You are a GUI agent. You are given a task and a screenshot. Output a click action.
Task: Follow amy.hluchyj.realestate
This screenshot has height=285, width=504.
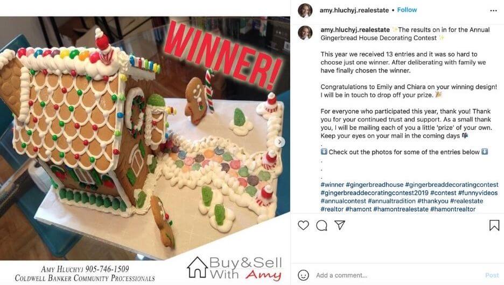click(x=407, y=10)
